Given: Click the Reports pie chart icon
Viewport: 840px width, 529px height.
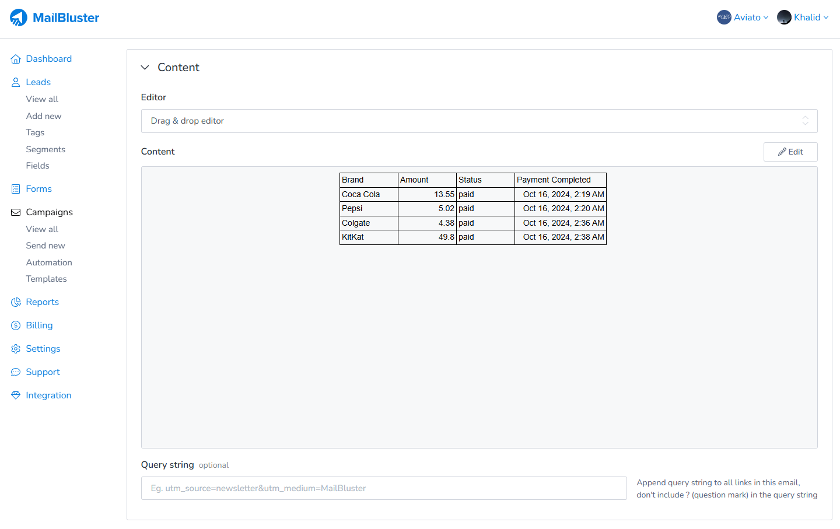Looking at the screenshot, I should pyautogui.click(x=15, y=302).
